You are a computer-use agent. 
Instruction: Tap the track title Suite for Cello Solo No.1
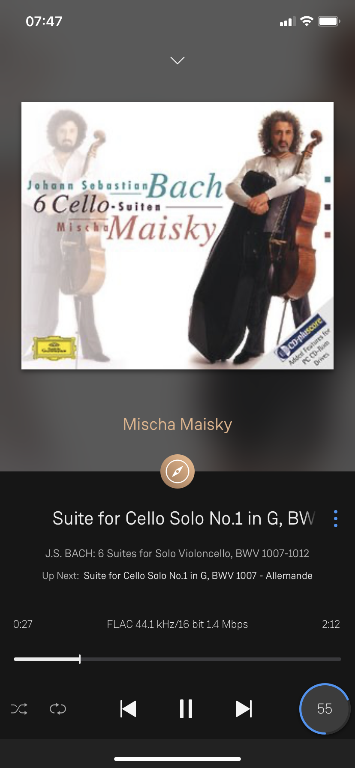(184, 519)
